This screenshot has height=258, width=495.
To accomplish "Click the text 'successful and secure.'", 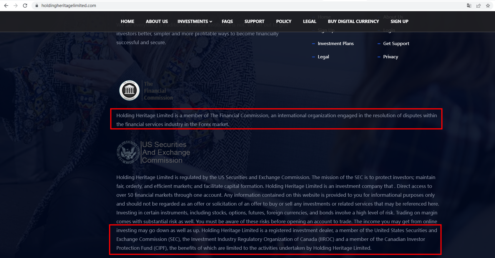I will tap(141, 42).
